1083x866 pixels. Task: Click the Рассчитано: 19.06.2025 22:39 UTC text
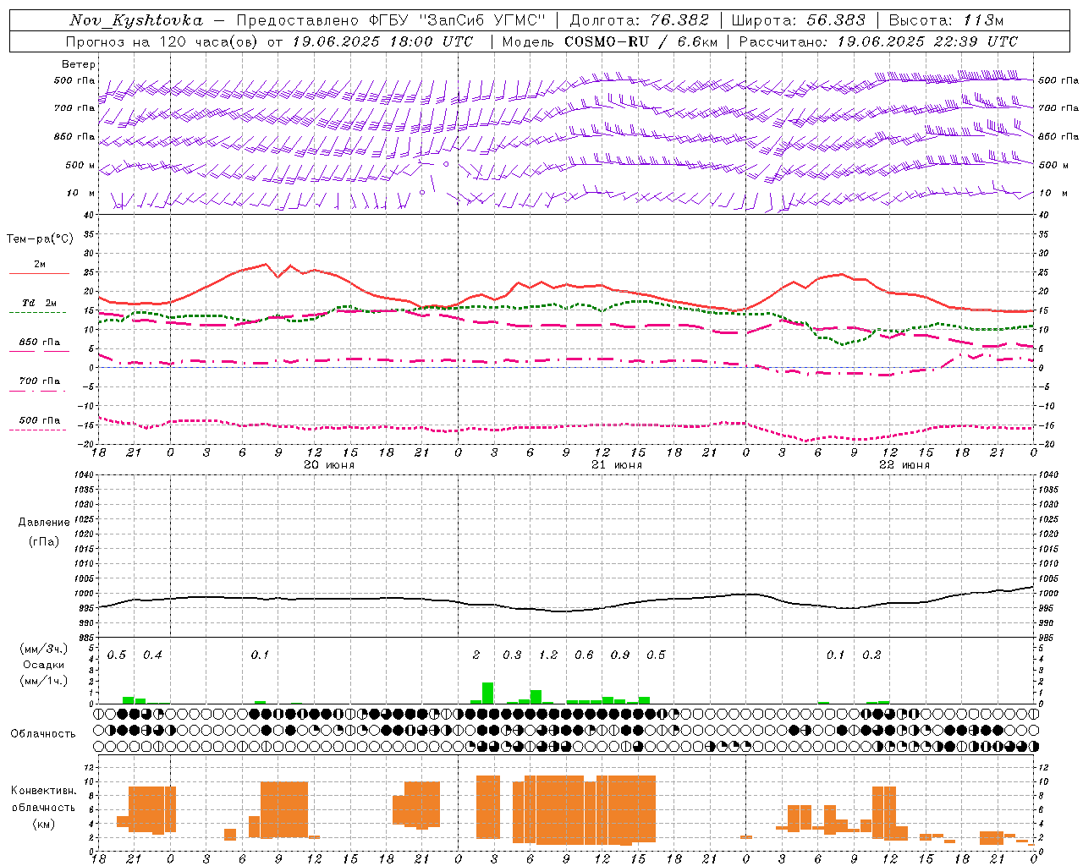878,41
